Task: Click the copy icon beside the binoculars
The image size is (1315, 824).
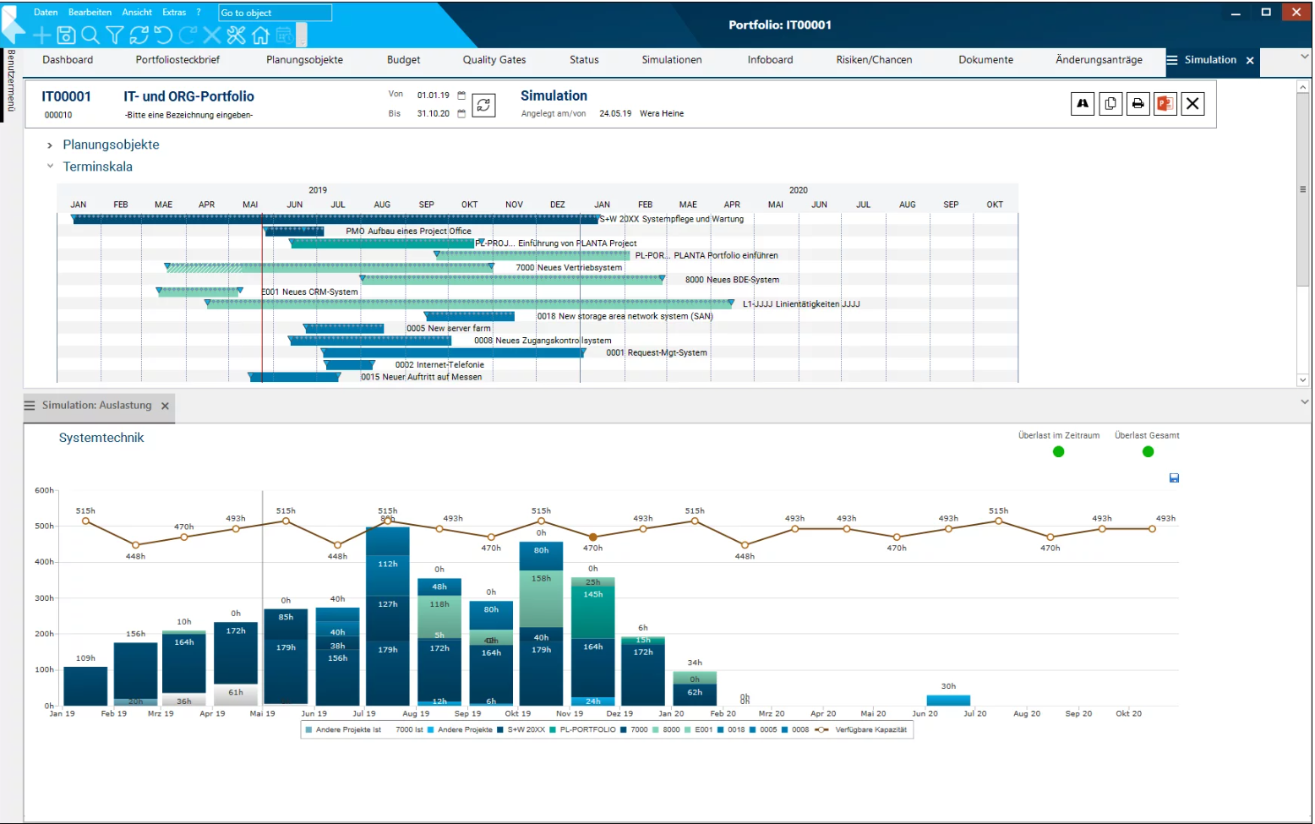Action: pyautogui.click(x=1110, y=104)
